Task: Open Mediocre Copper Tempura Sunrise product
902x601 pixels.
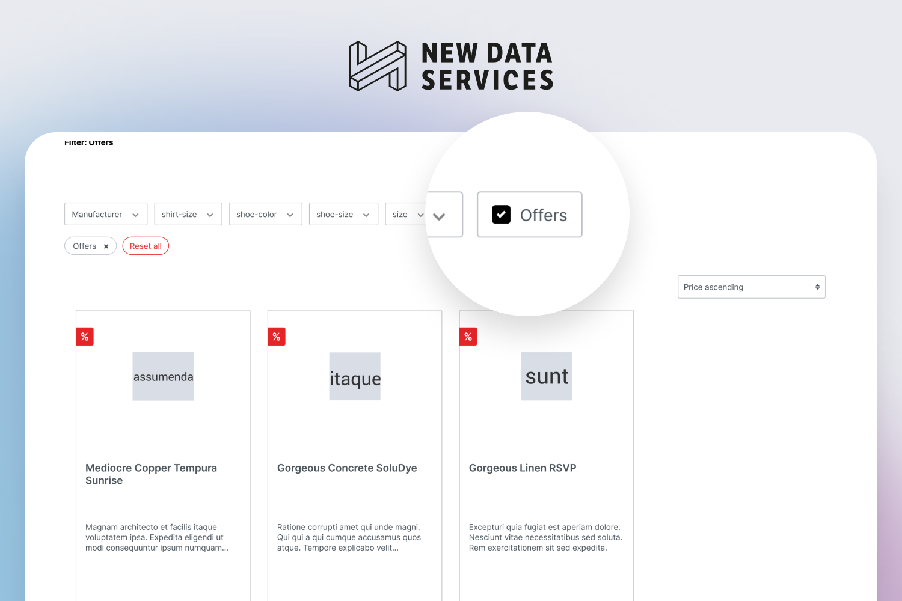Action: click(x=152, y=474)
